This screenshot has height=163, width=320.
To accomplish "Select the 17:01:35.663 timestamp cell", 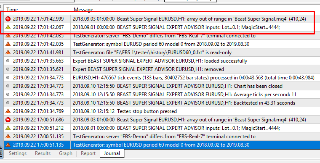I will [x=38, y=61].
